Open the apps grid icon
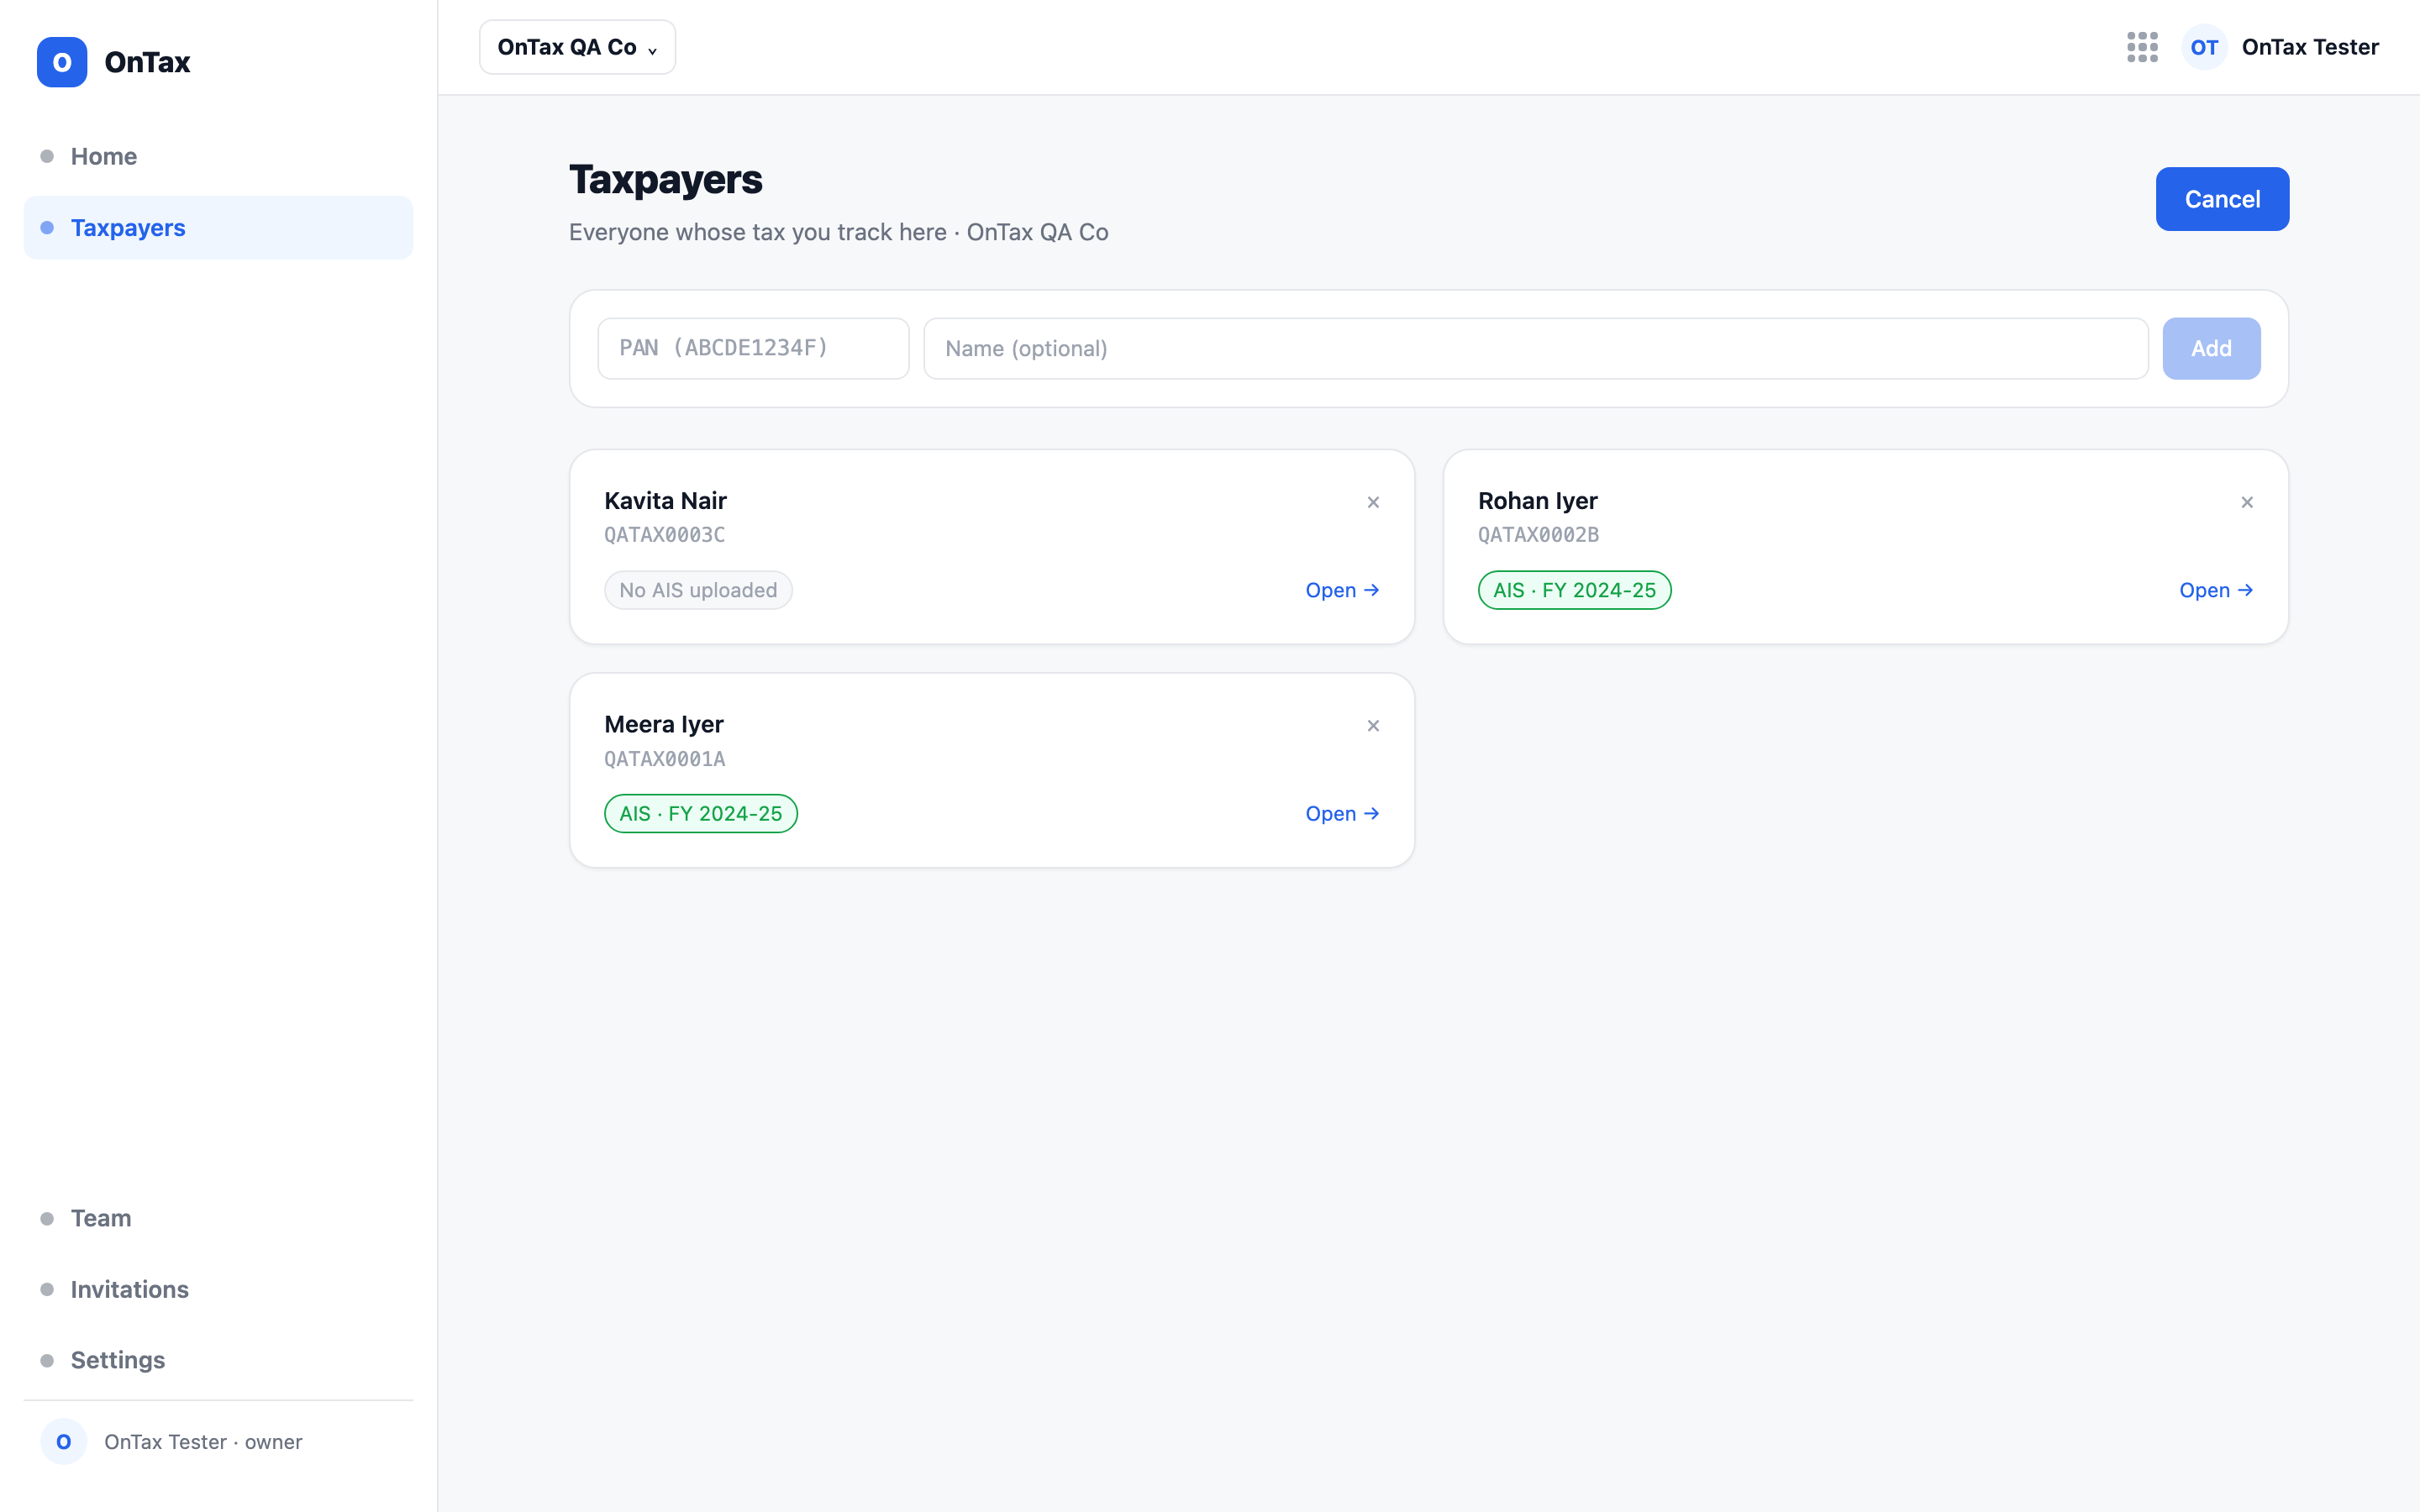 coord(2142,47)
